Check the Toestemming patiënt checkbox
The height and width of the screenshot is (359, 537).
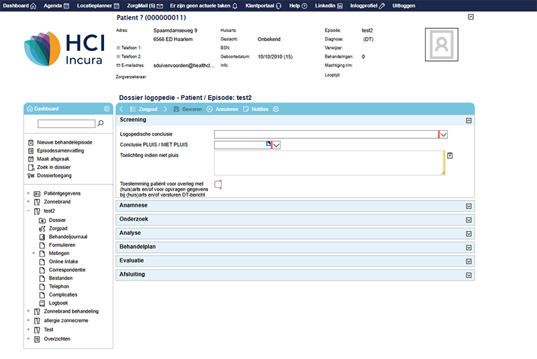pyautogui.click(x=217, y=185)
